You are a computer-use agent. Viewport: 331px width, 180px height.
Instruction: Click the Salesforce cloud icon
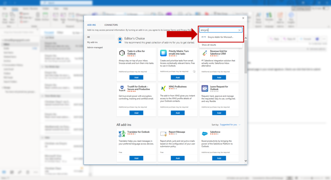click(204, 134)
